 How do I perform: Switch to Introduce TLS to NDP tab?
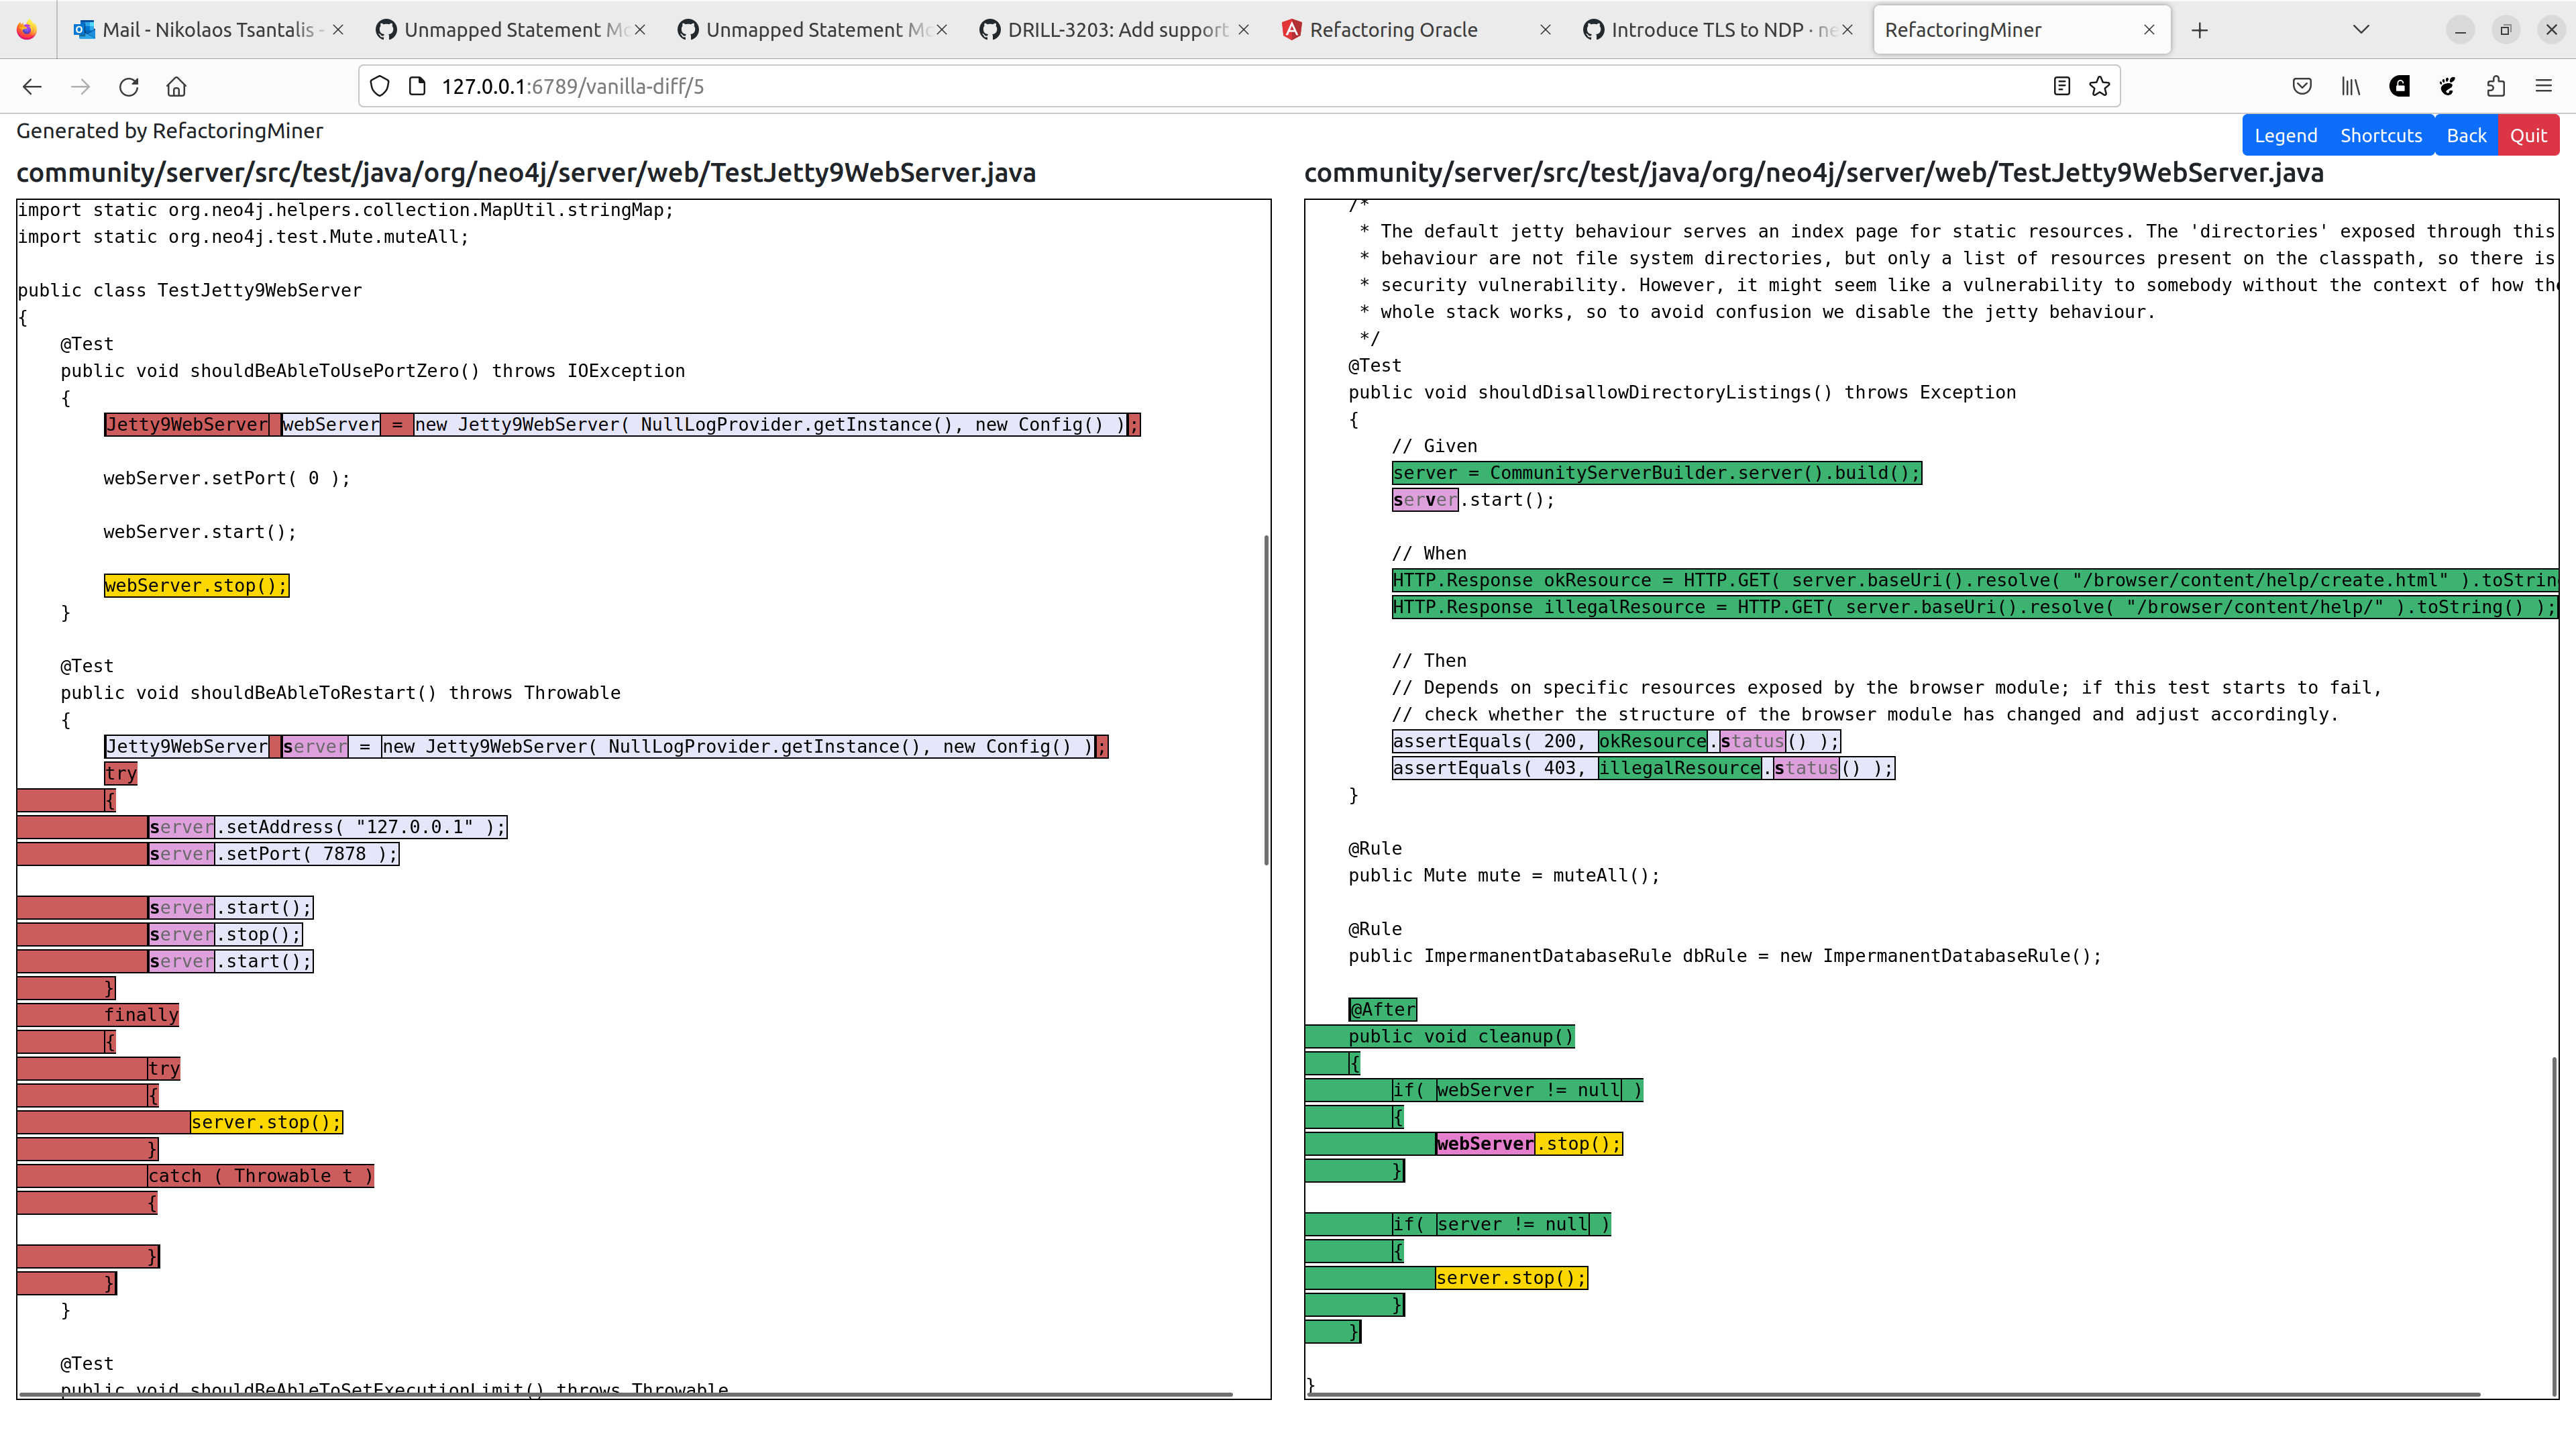pyautogui.click(x=1718, y=30)
